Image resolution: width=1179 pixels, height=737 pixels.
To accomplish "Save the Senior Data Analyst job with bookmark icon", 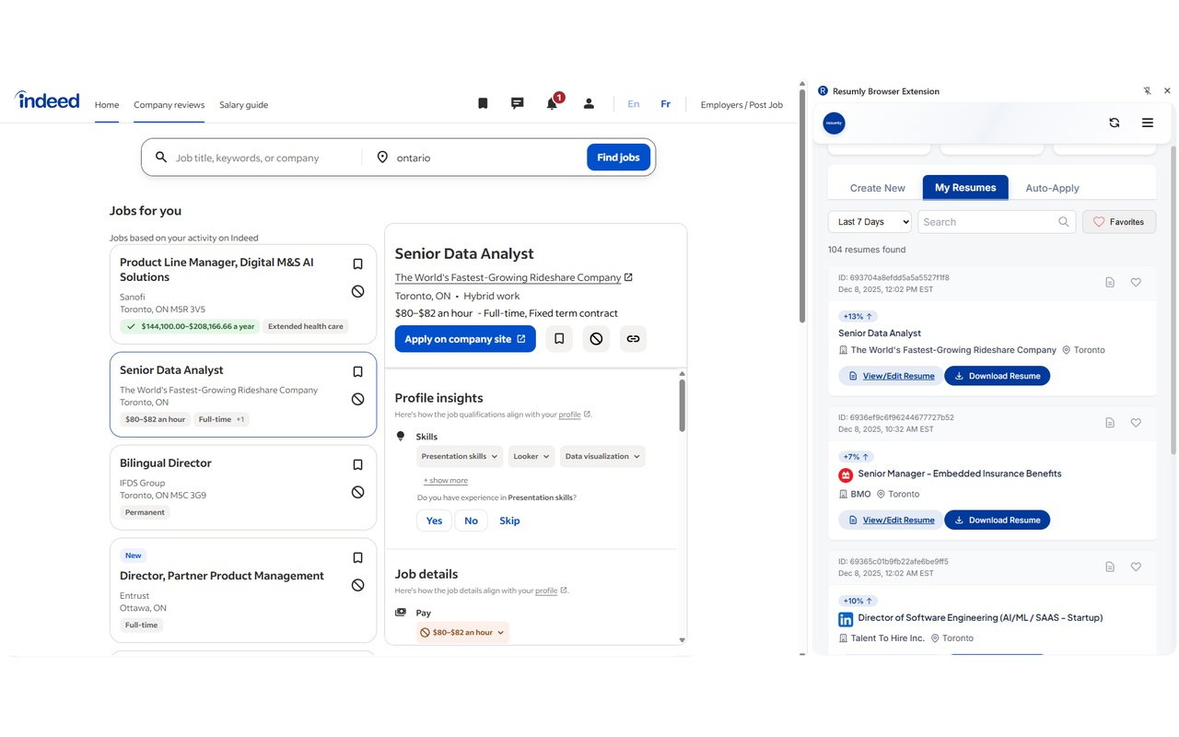I will point(357,371).
